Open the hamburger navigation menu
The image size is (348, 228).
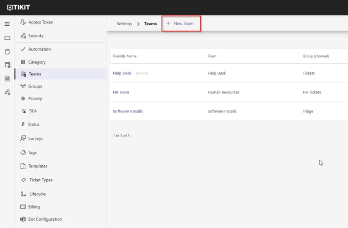pyautogui.click(x=7, y=24)
